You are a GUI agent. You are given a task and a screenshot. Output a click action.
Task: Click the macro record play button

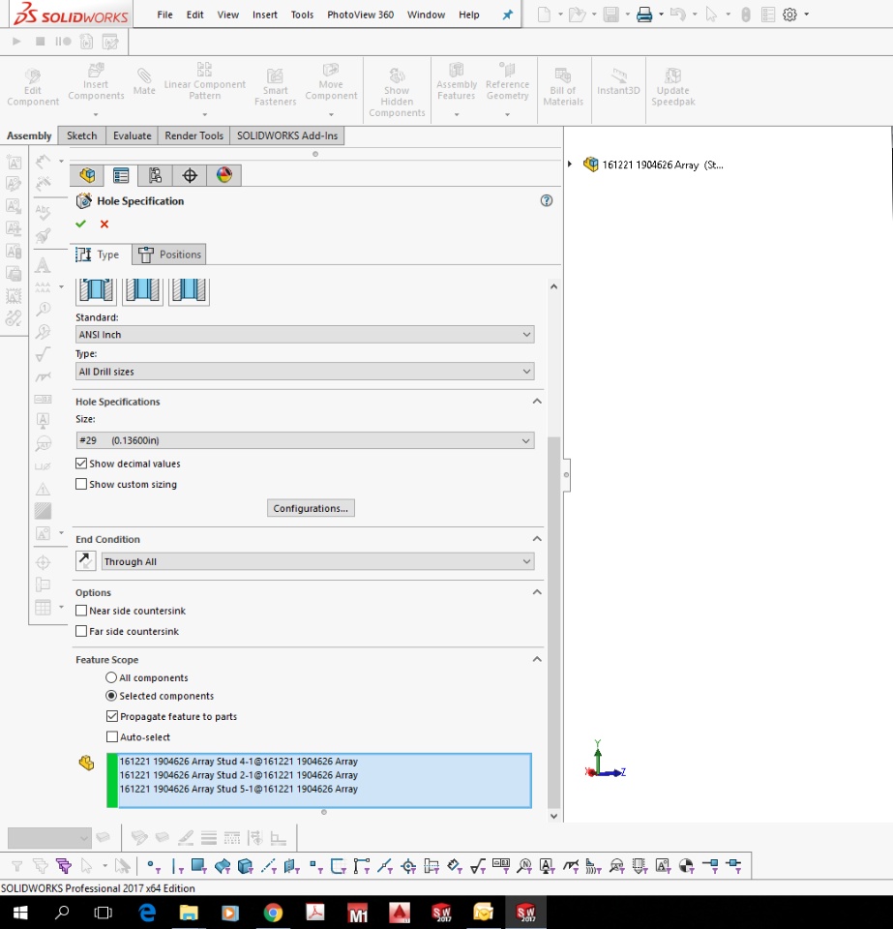16,41
